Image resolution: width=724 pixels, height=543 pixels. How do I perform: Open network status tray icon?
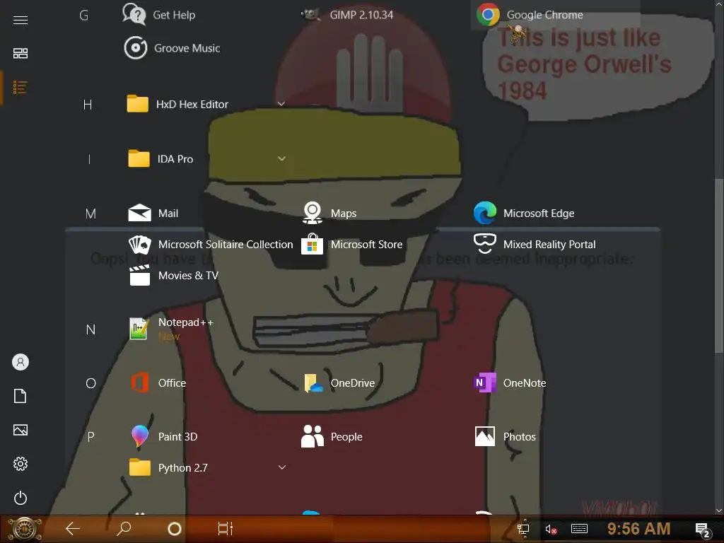click(x=523, y=529)
